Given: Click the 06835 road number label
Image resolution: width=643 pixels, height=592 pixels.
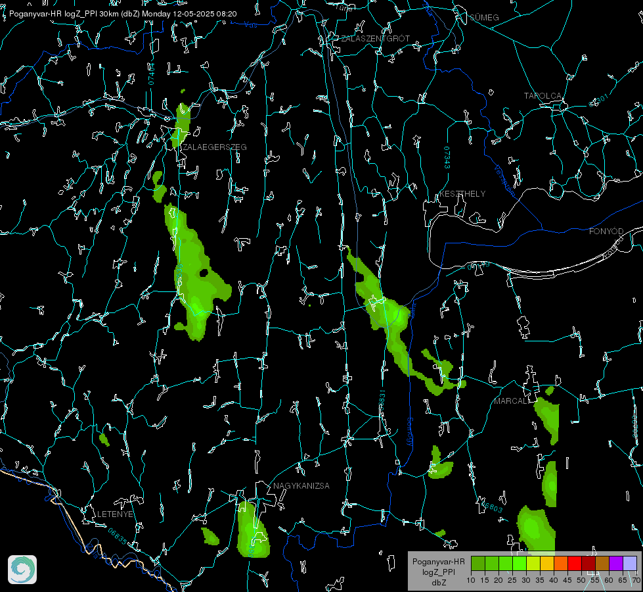Looking at the screenshot, I should click(x=118, y=537).
